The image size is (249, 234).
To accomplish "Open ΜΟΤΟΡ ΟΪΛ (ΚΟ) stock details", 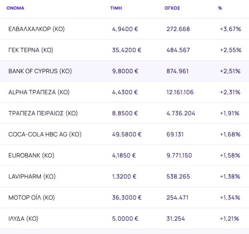I will 32,197.
